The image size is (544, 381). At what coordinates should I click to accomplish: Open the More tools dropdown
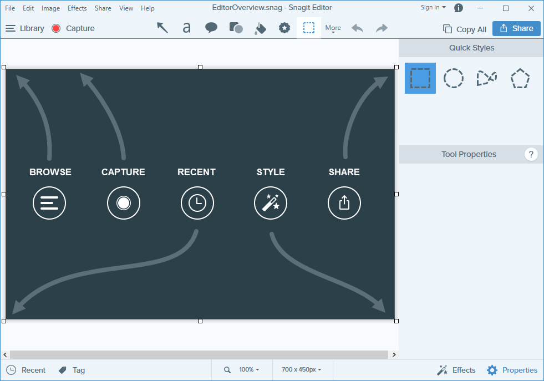[333, 28]
